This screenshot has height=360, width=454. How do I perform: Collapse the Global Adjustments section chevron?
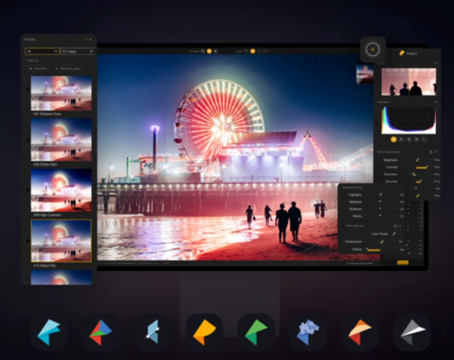[x=435, y=152]
